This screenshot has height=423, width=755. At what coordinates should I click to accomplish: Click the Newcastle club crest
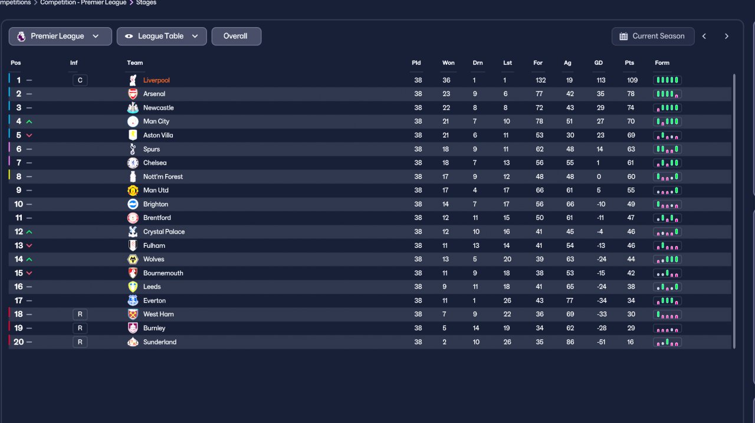(133, 107)
